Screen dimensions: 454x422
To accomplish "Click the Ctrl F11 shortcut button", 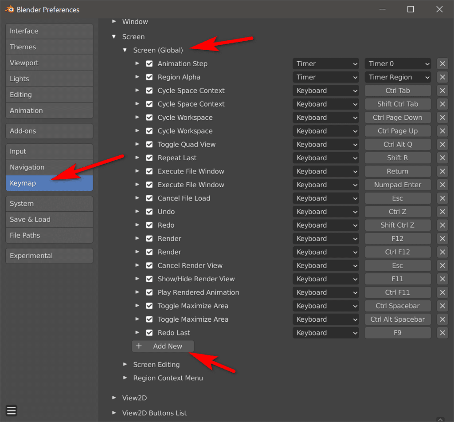I will pyautogui.click(x=398, y=292).
